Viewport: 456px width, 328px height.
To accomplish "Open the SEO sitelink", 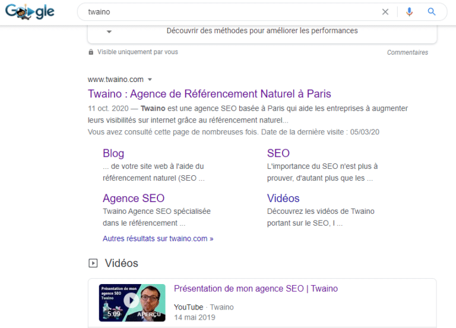I will pyautogui.click(x=278, y=153).
